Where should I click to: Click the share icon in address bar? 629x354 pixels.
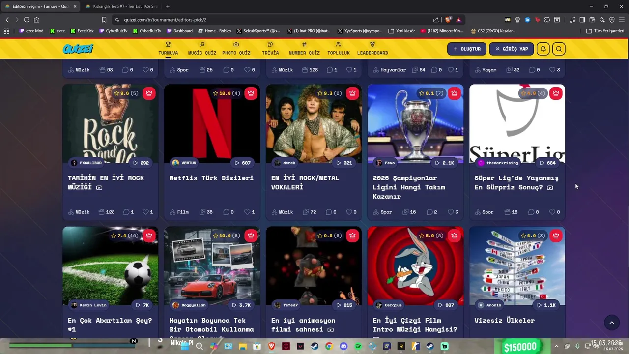[x=436, y=20]
